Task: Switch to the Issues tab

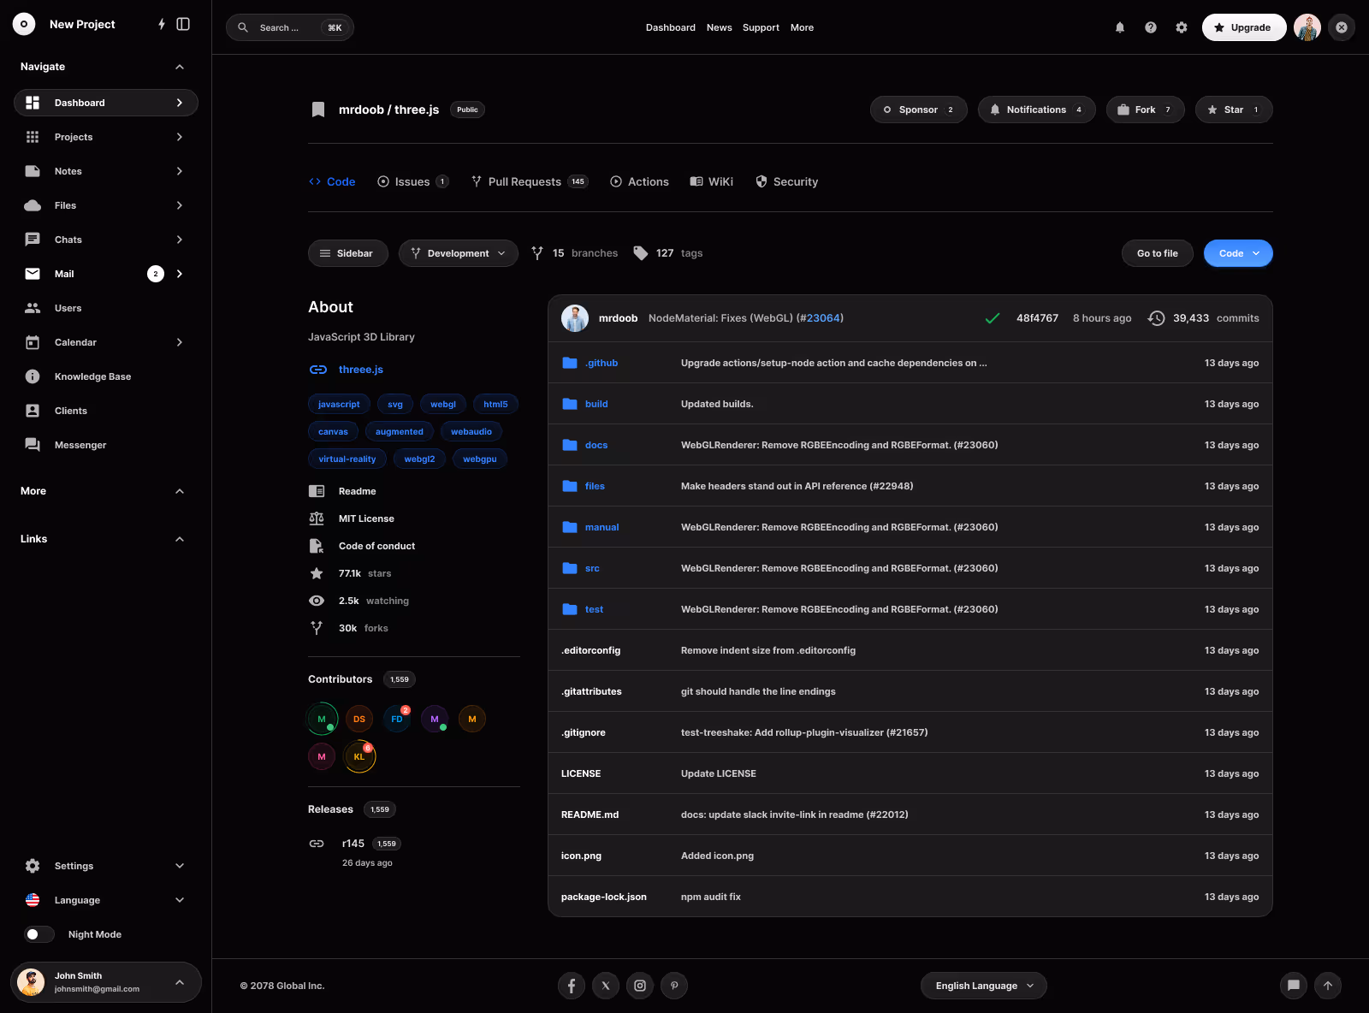Action: point(412,181)
